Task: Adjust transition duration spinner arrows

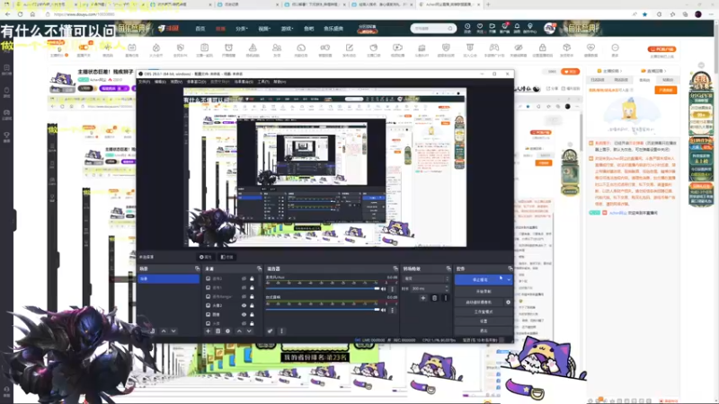Action: (447, 288)
